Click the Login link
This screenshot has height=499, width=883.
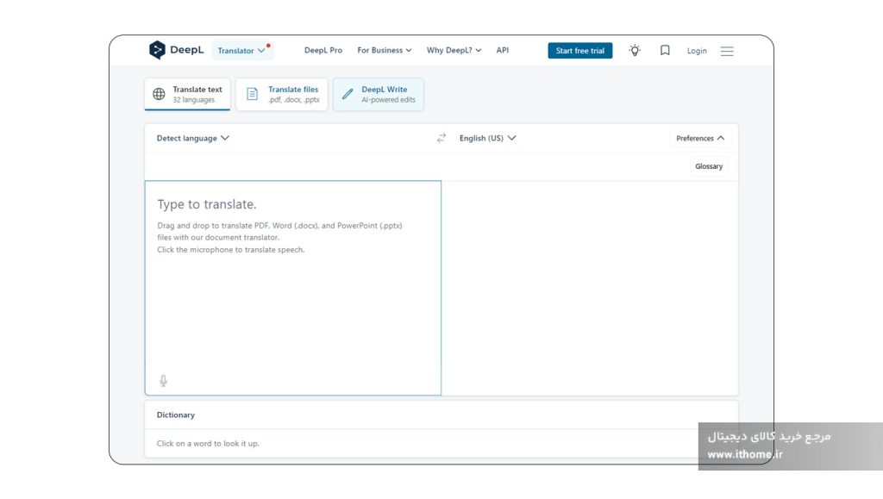point(697,51)
